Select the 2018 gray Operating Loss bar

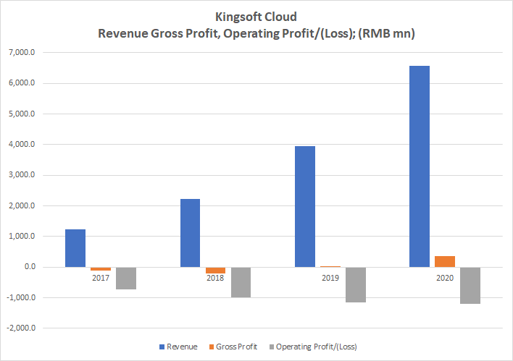[x=241, y=282]
